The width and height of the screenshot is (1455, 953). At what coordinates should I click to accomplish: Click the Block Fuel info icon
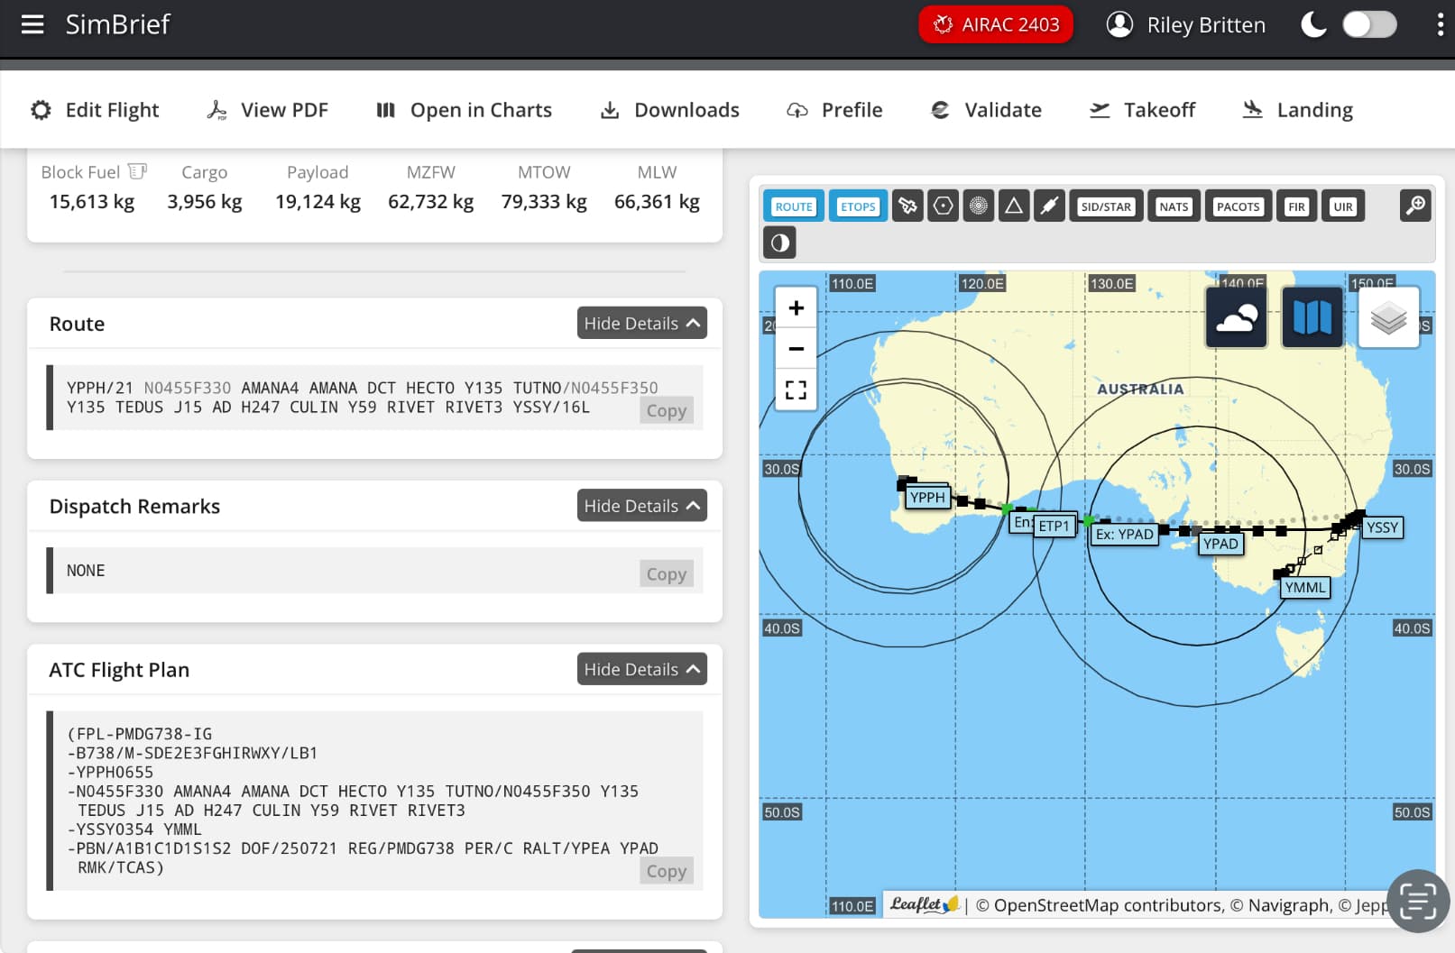click(x=137, y=171)
